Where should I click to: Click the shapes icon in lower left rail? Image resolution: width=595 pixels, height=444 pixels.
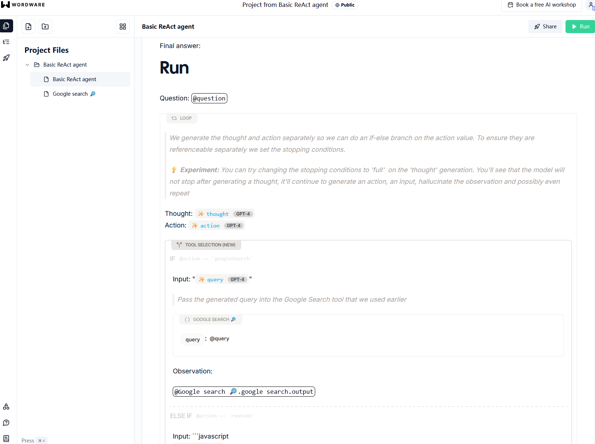6,407
